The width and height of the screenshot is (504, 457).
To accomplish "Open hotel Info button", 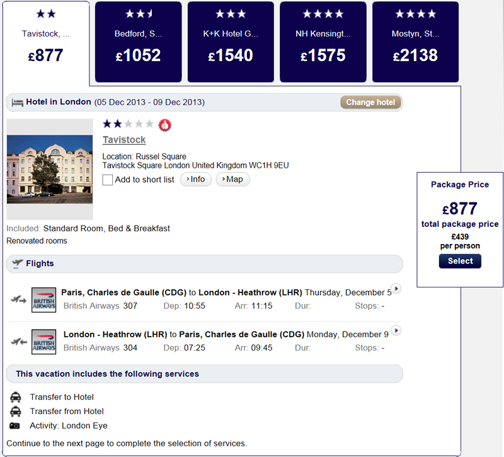I will [x=196, y=179].
